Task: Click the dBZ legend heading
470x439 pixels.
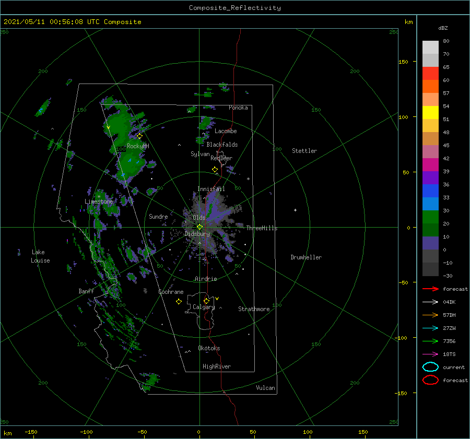Action: (443, 28)
